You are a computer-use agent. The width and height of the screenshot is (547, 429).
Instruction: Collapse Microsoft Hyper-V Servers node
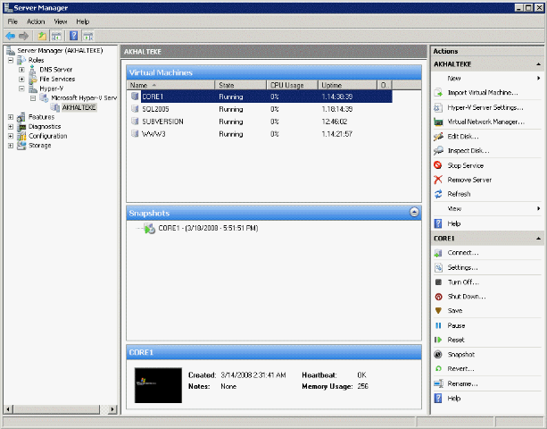pyautogui.click(x=33, y=97)
